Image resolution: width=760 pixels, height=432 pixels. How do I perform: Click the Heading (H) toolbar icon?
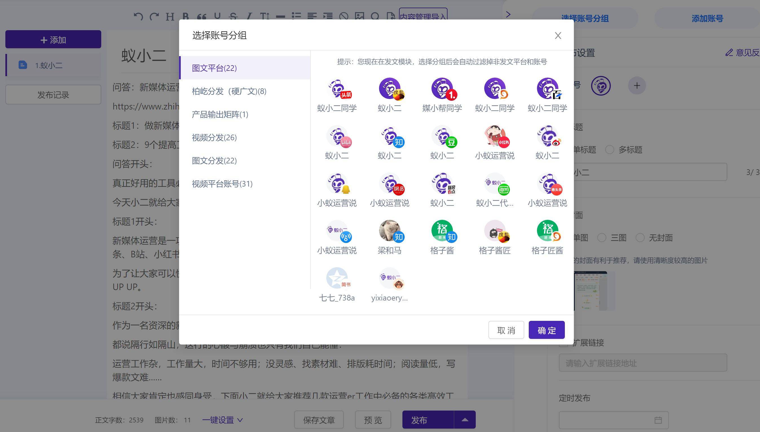coord(169,16)
